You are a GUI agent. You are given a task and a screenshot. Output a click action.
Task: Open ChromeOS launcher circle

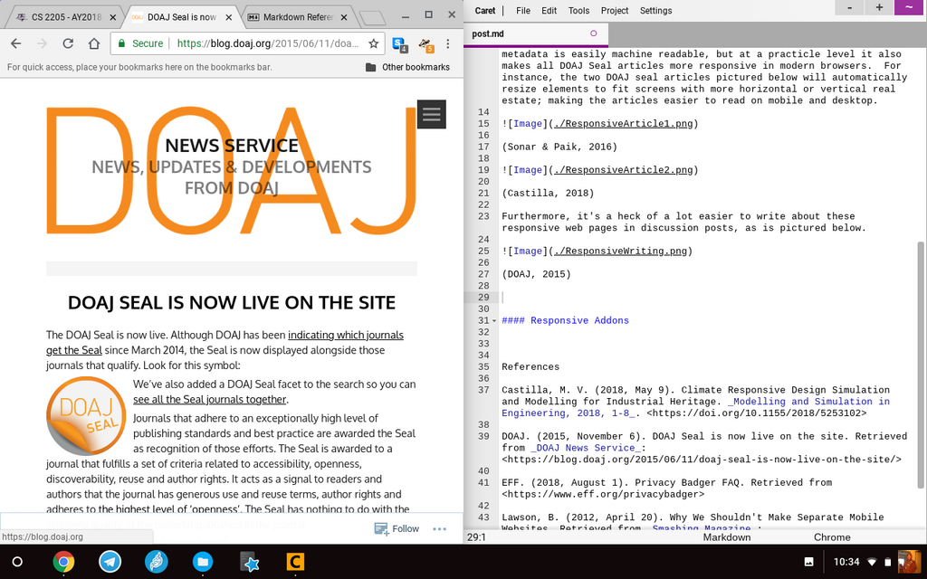tap(17, 562)
